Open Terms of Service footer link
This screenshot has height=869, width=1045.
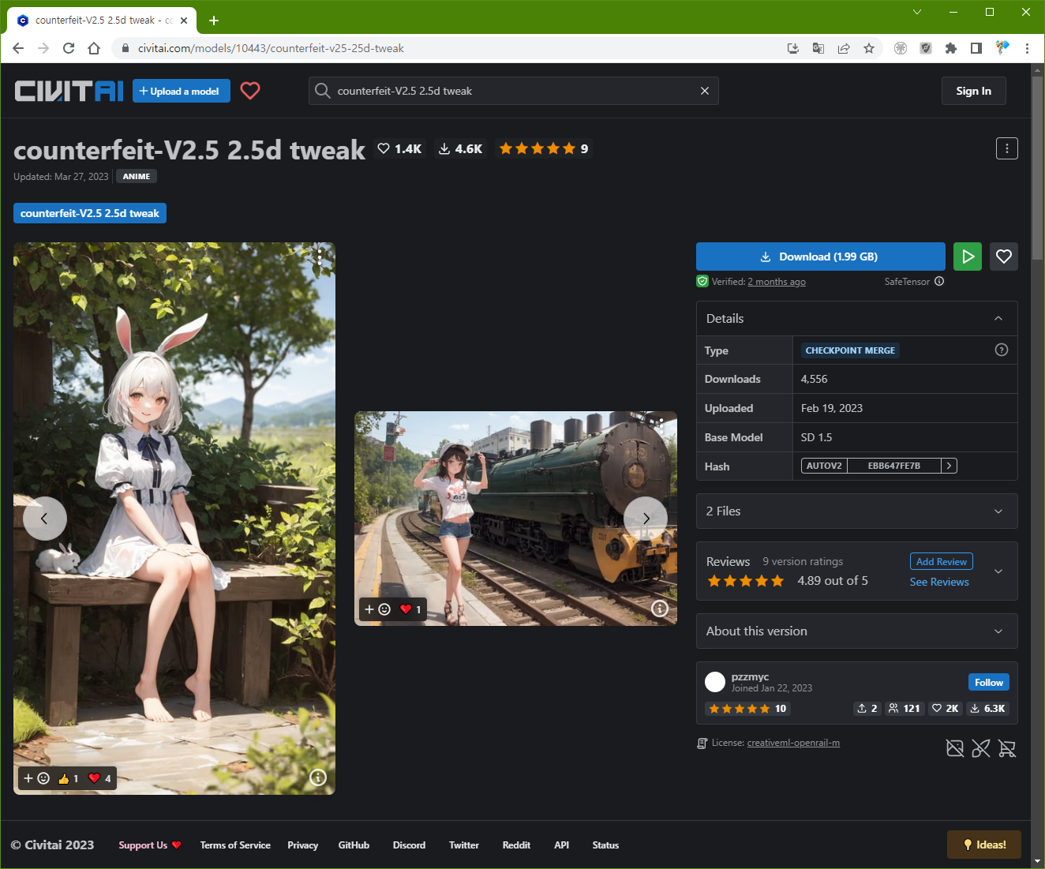[x=235, y=845]
